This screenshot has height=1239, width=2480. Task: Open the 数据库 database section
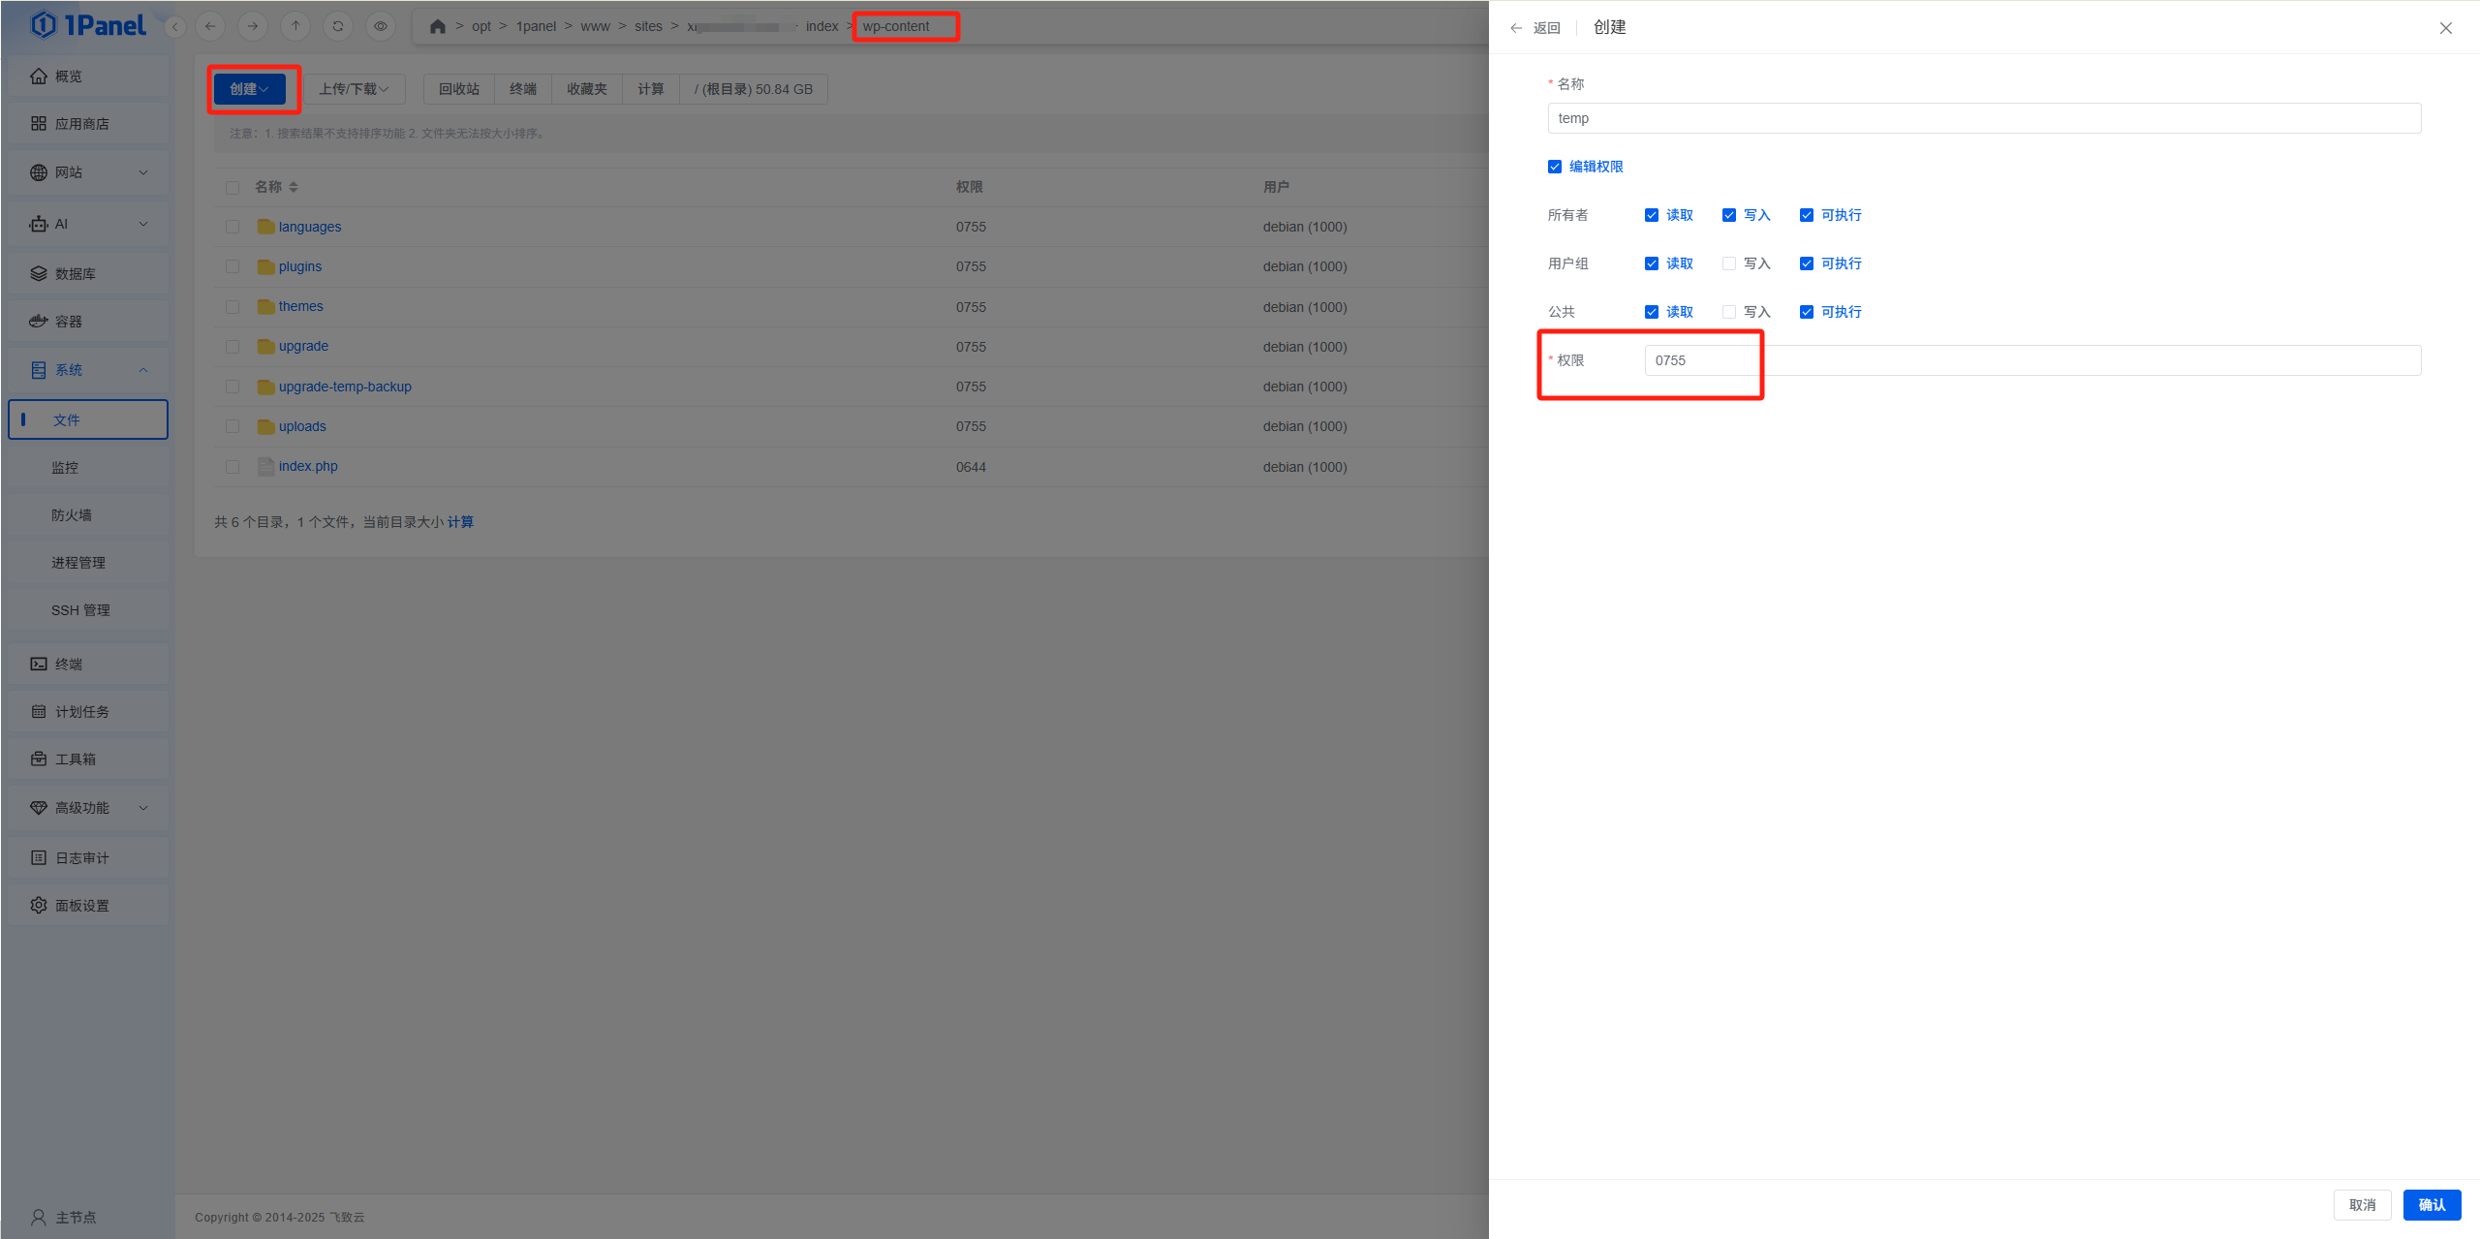74,273
